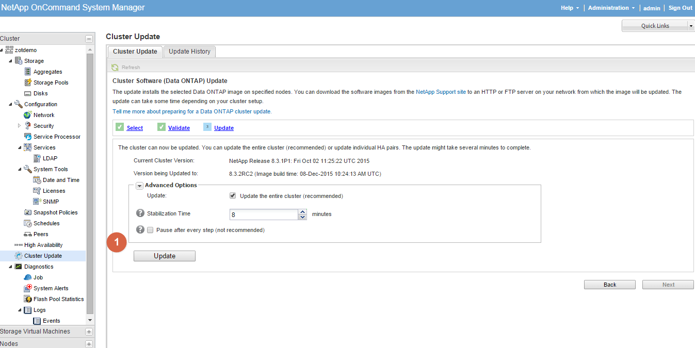Click the Flash Pool Statistics icon
Screen dimensions: 695x348
click(x=28, y=299)
